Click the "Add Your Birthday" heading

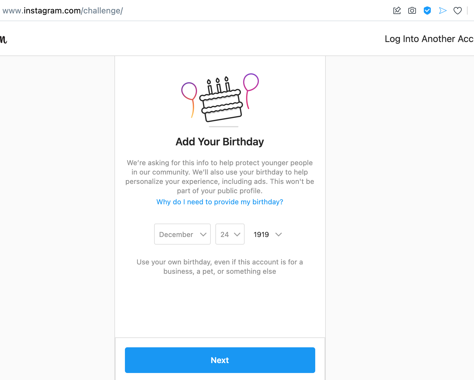[x=220, y=142]
